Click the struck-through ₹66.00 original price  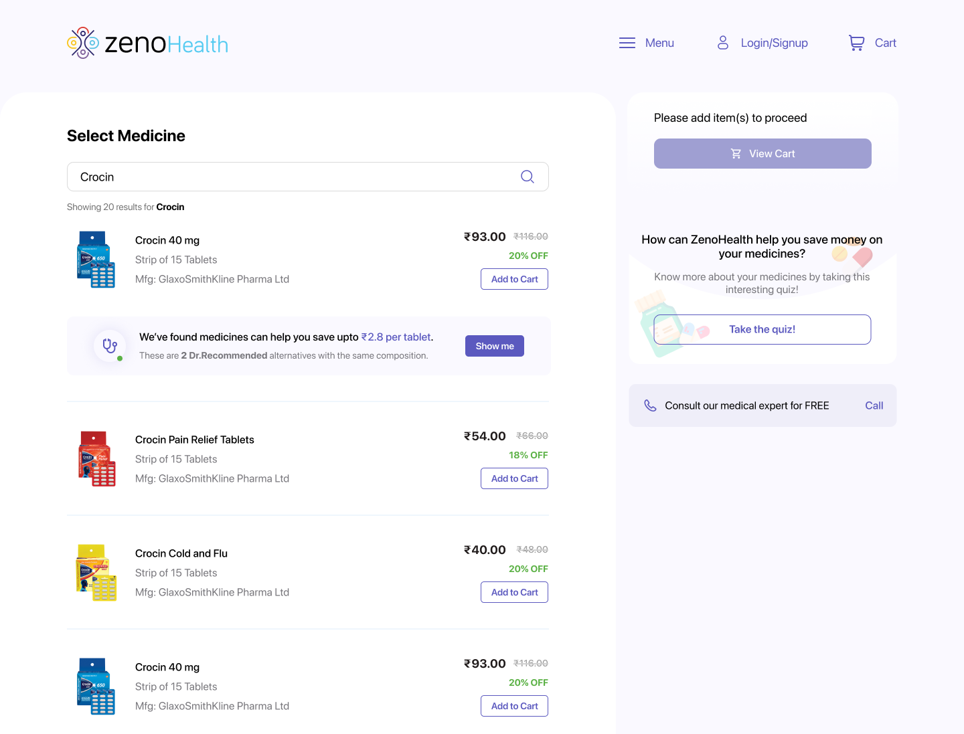(532, 436)
